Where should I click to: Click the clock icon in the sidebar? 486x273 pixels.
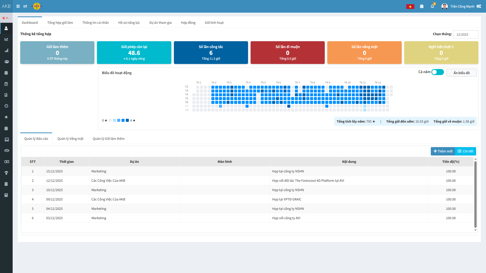(6, 106)
